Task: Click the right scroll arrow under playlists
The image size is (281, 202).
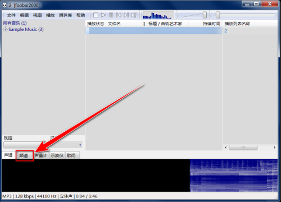Action: point(275,148)
